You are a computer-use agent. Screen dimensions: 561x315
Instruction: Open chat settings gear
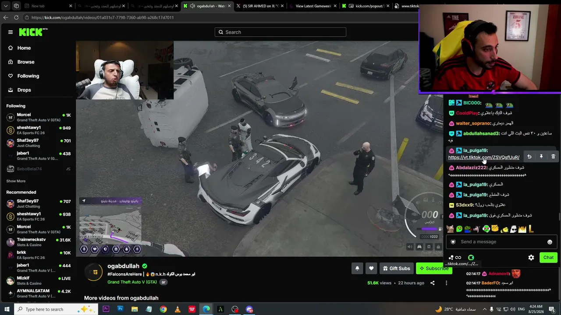pos(531,258)
